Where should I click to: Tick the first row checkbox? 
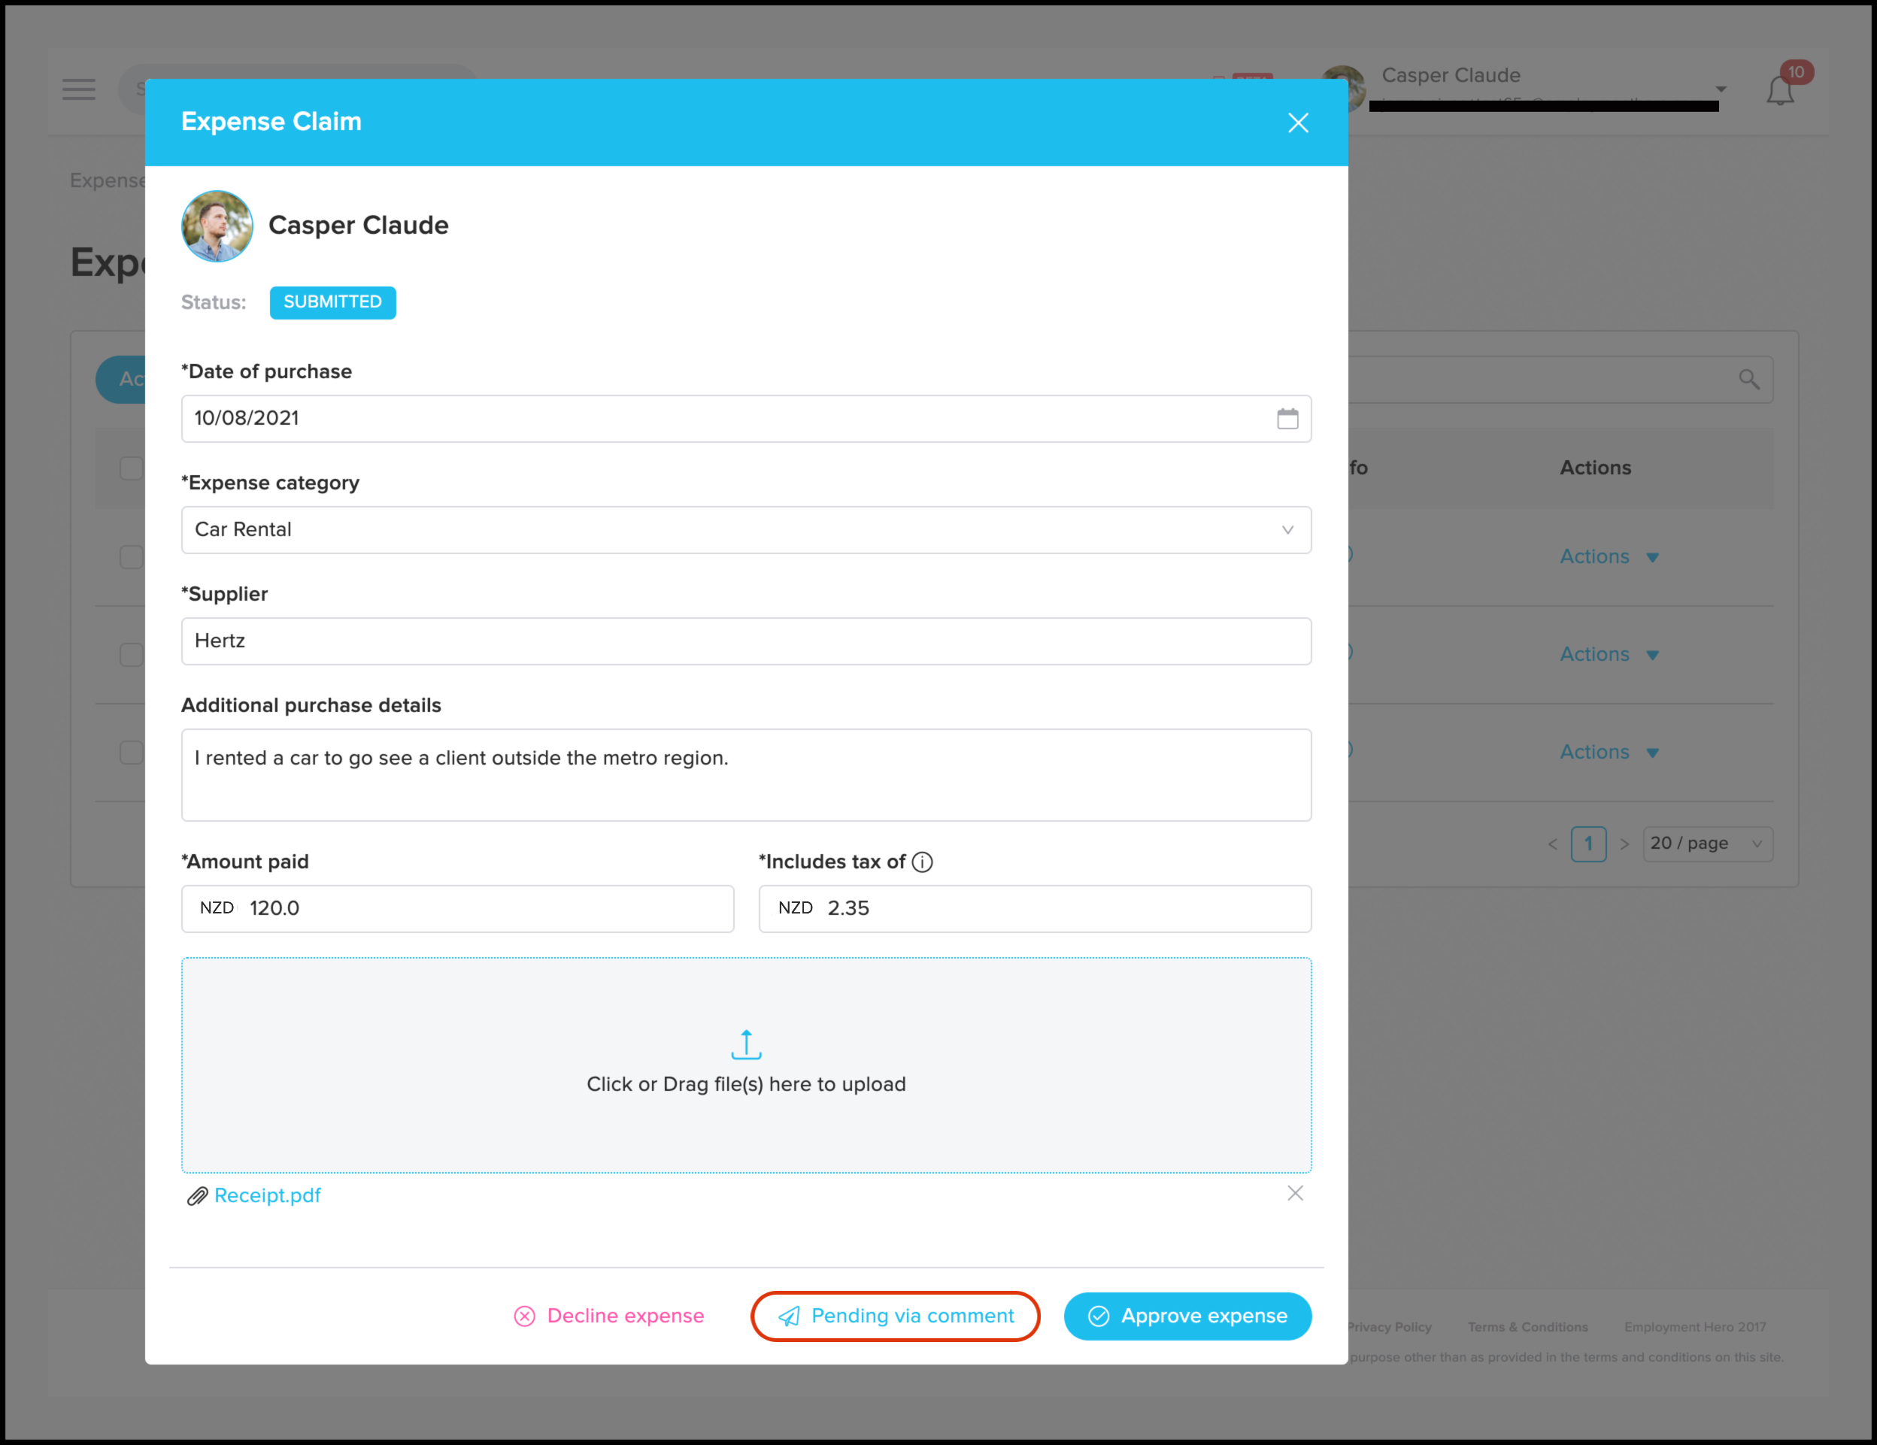pos(132,556)
